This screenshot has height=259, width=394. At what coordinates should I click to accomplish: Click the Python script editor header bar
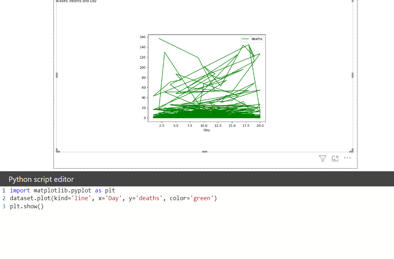pyautogui.click(x=197, y=179)
